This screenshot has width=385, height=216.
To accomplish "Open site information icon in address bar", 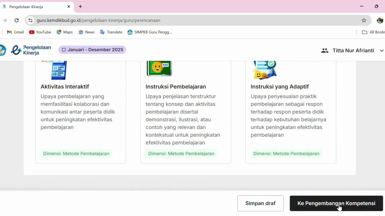I will [x=30, y=20].
